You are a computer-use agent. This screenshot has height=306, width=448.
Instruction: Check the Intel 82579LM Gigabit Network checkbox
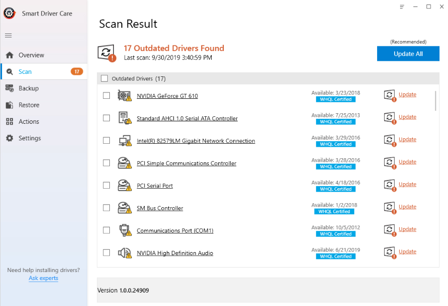pyautogui.click(x=106, y=140)
